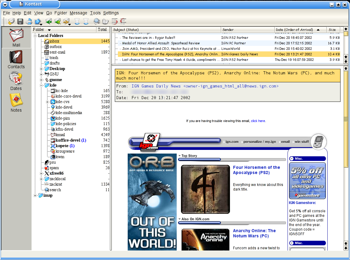
Task: Expand the zacklocal folder node
Action: click(x=41, y=179)
